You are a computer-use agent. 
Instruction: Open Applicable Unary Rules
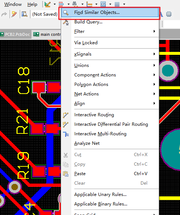(x=110, y=195)
